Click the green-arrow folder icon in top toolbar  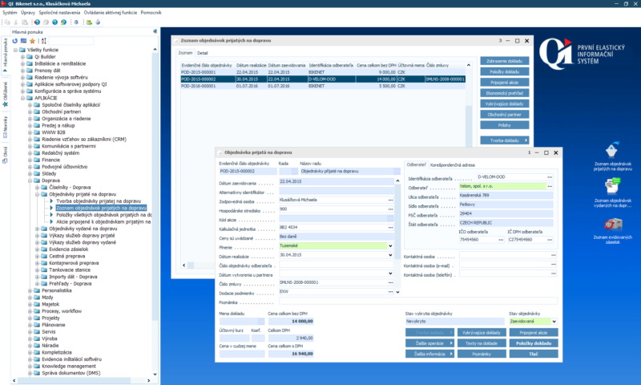(89, 22)
